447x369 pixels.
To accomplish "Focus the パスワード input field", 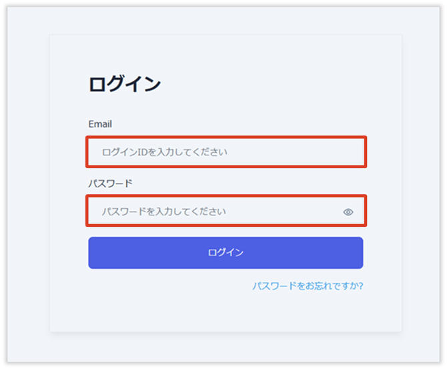I will pyautogui.click(x=213, y=212).
